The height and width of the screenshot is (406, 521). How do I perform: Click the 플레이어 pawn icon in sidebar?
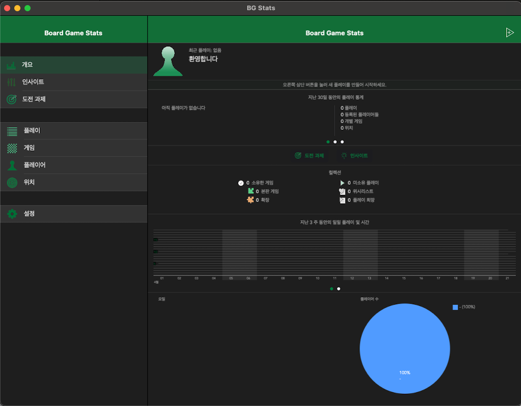(12, 165)
